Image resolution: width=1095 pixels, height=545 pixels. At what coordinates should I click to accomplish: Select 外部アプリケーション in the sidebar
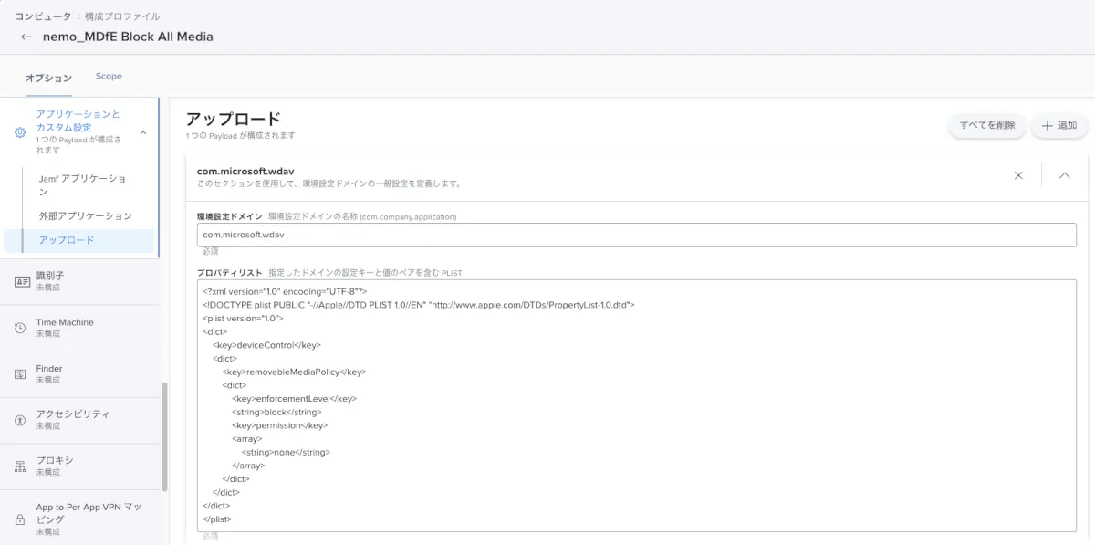point(86,216)
